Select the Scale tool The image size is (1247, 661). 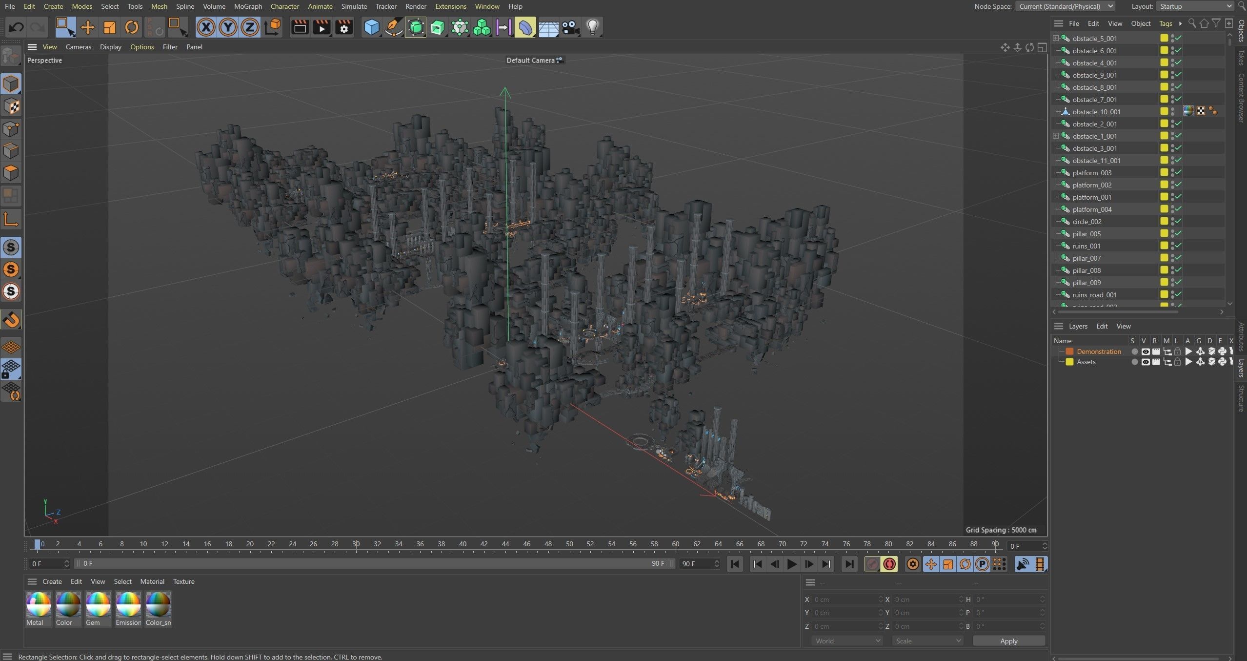tap(110, 27)
